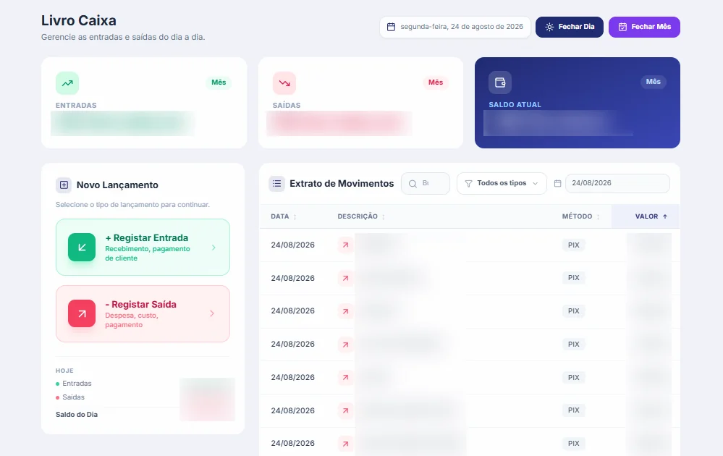Click the outgoing-arrow icon in the seventh movement row
The width and height of the screenshot is (723, 456).
pos(345,444)
